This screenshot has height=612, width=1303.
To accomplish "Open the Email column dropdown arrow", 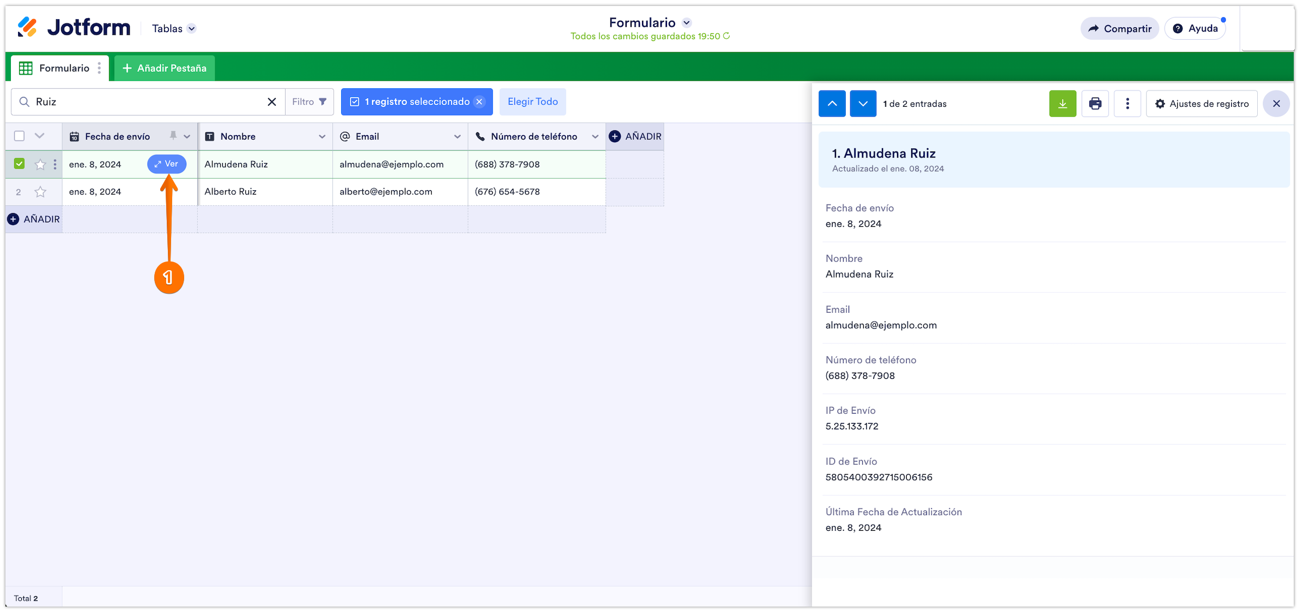I will point(457,137).
